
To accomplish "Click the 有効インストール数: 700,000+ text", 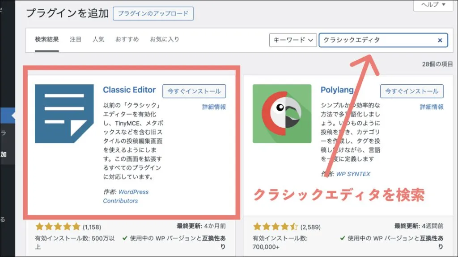I will (x=280, y=242).
